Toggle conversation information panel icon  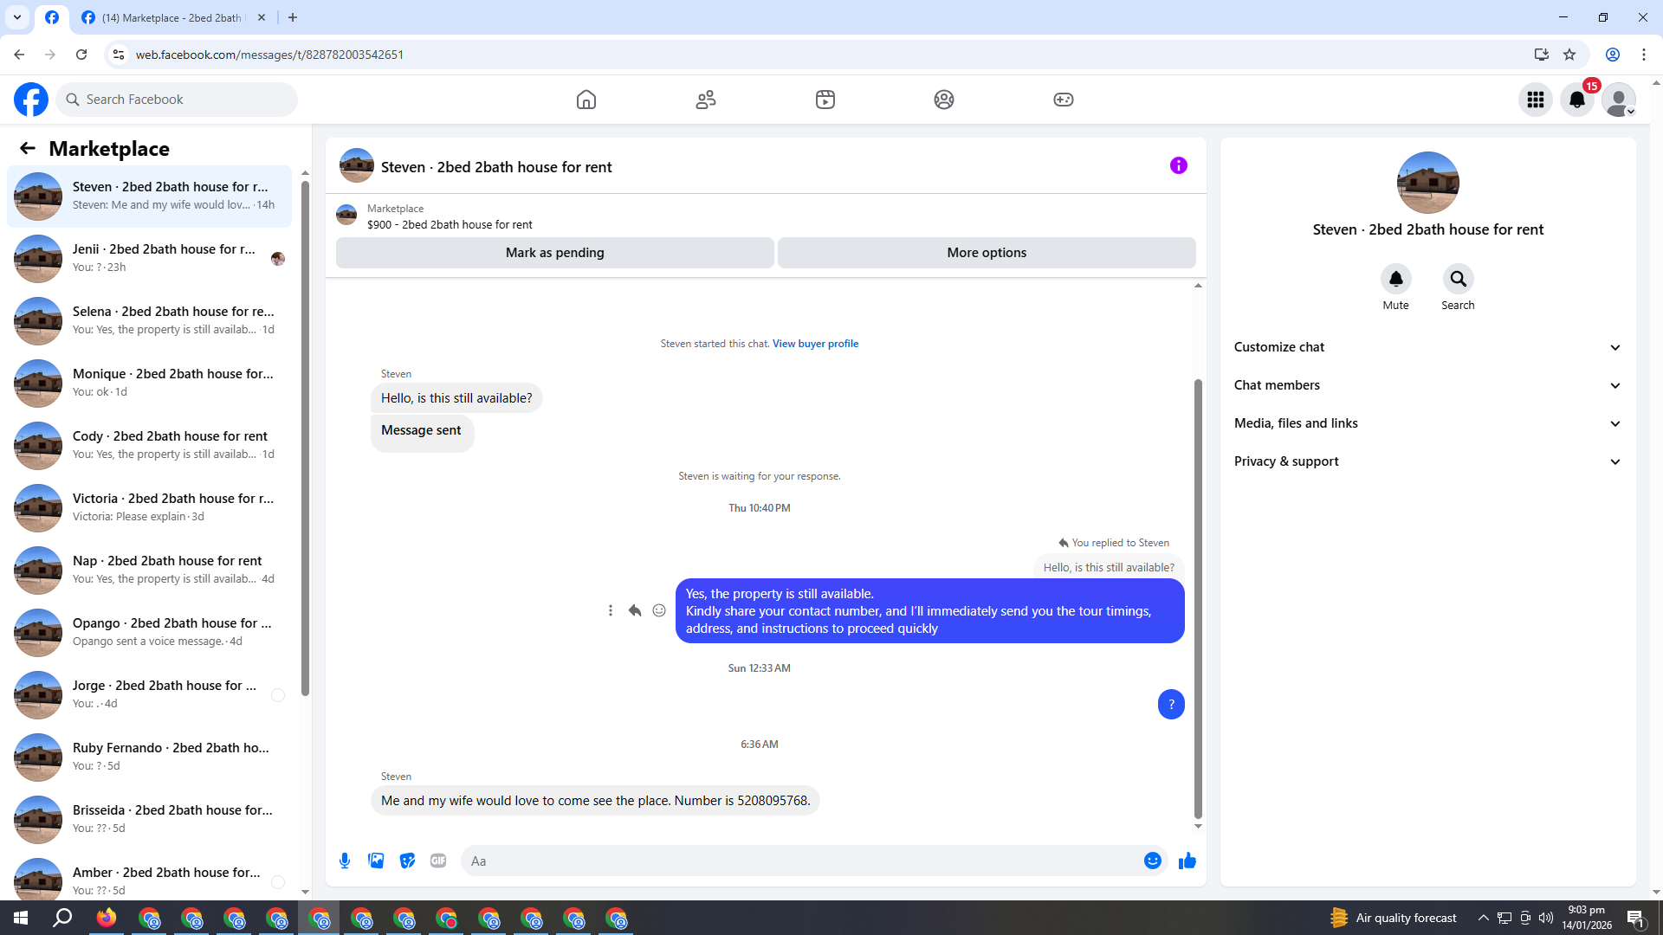coord(1178,165)
